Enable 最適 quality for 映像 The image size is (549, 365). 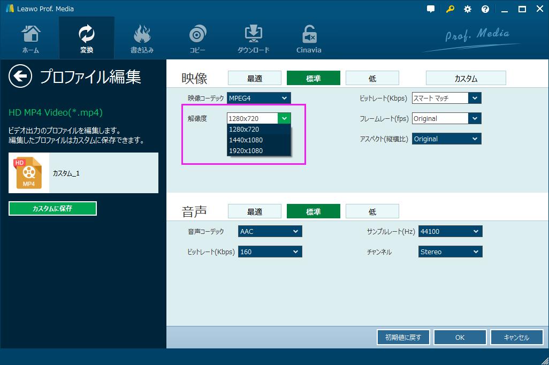pos(254,78)
